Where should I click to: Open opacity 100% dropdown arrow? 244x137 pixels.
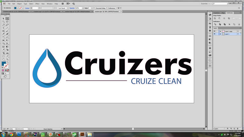[x=83, y=8]
